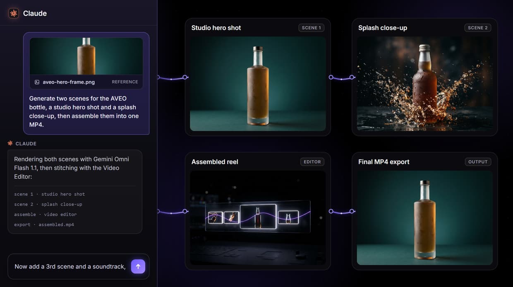Image resolution: width=513 pixels, height=287 pixels.
Task: Click the input connector node on Studio hero shot
Action: point(185,77)
